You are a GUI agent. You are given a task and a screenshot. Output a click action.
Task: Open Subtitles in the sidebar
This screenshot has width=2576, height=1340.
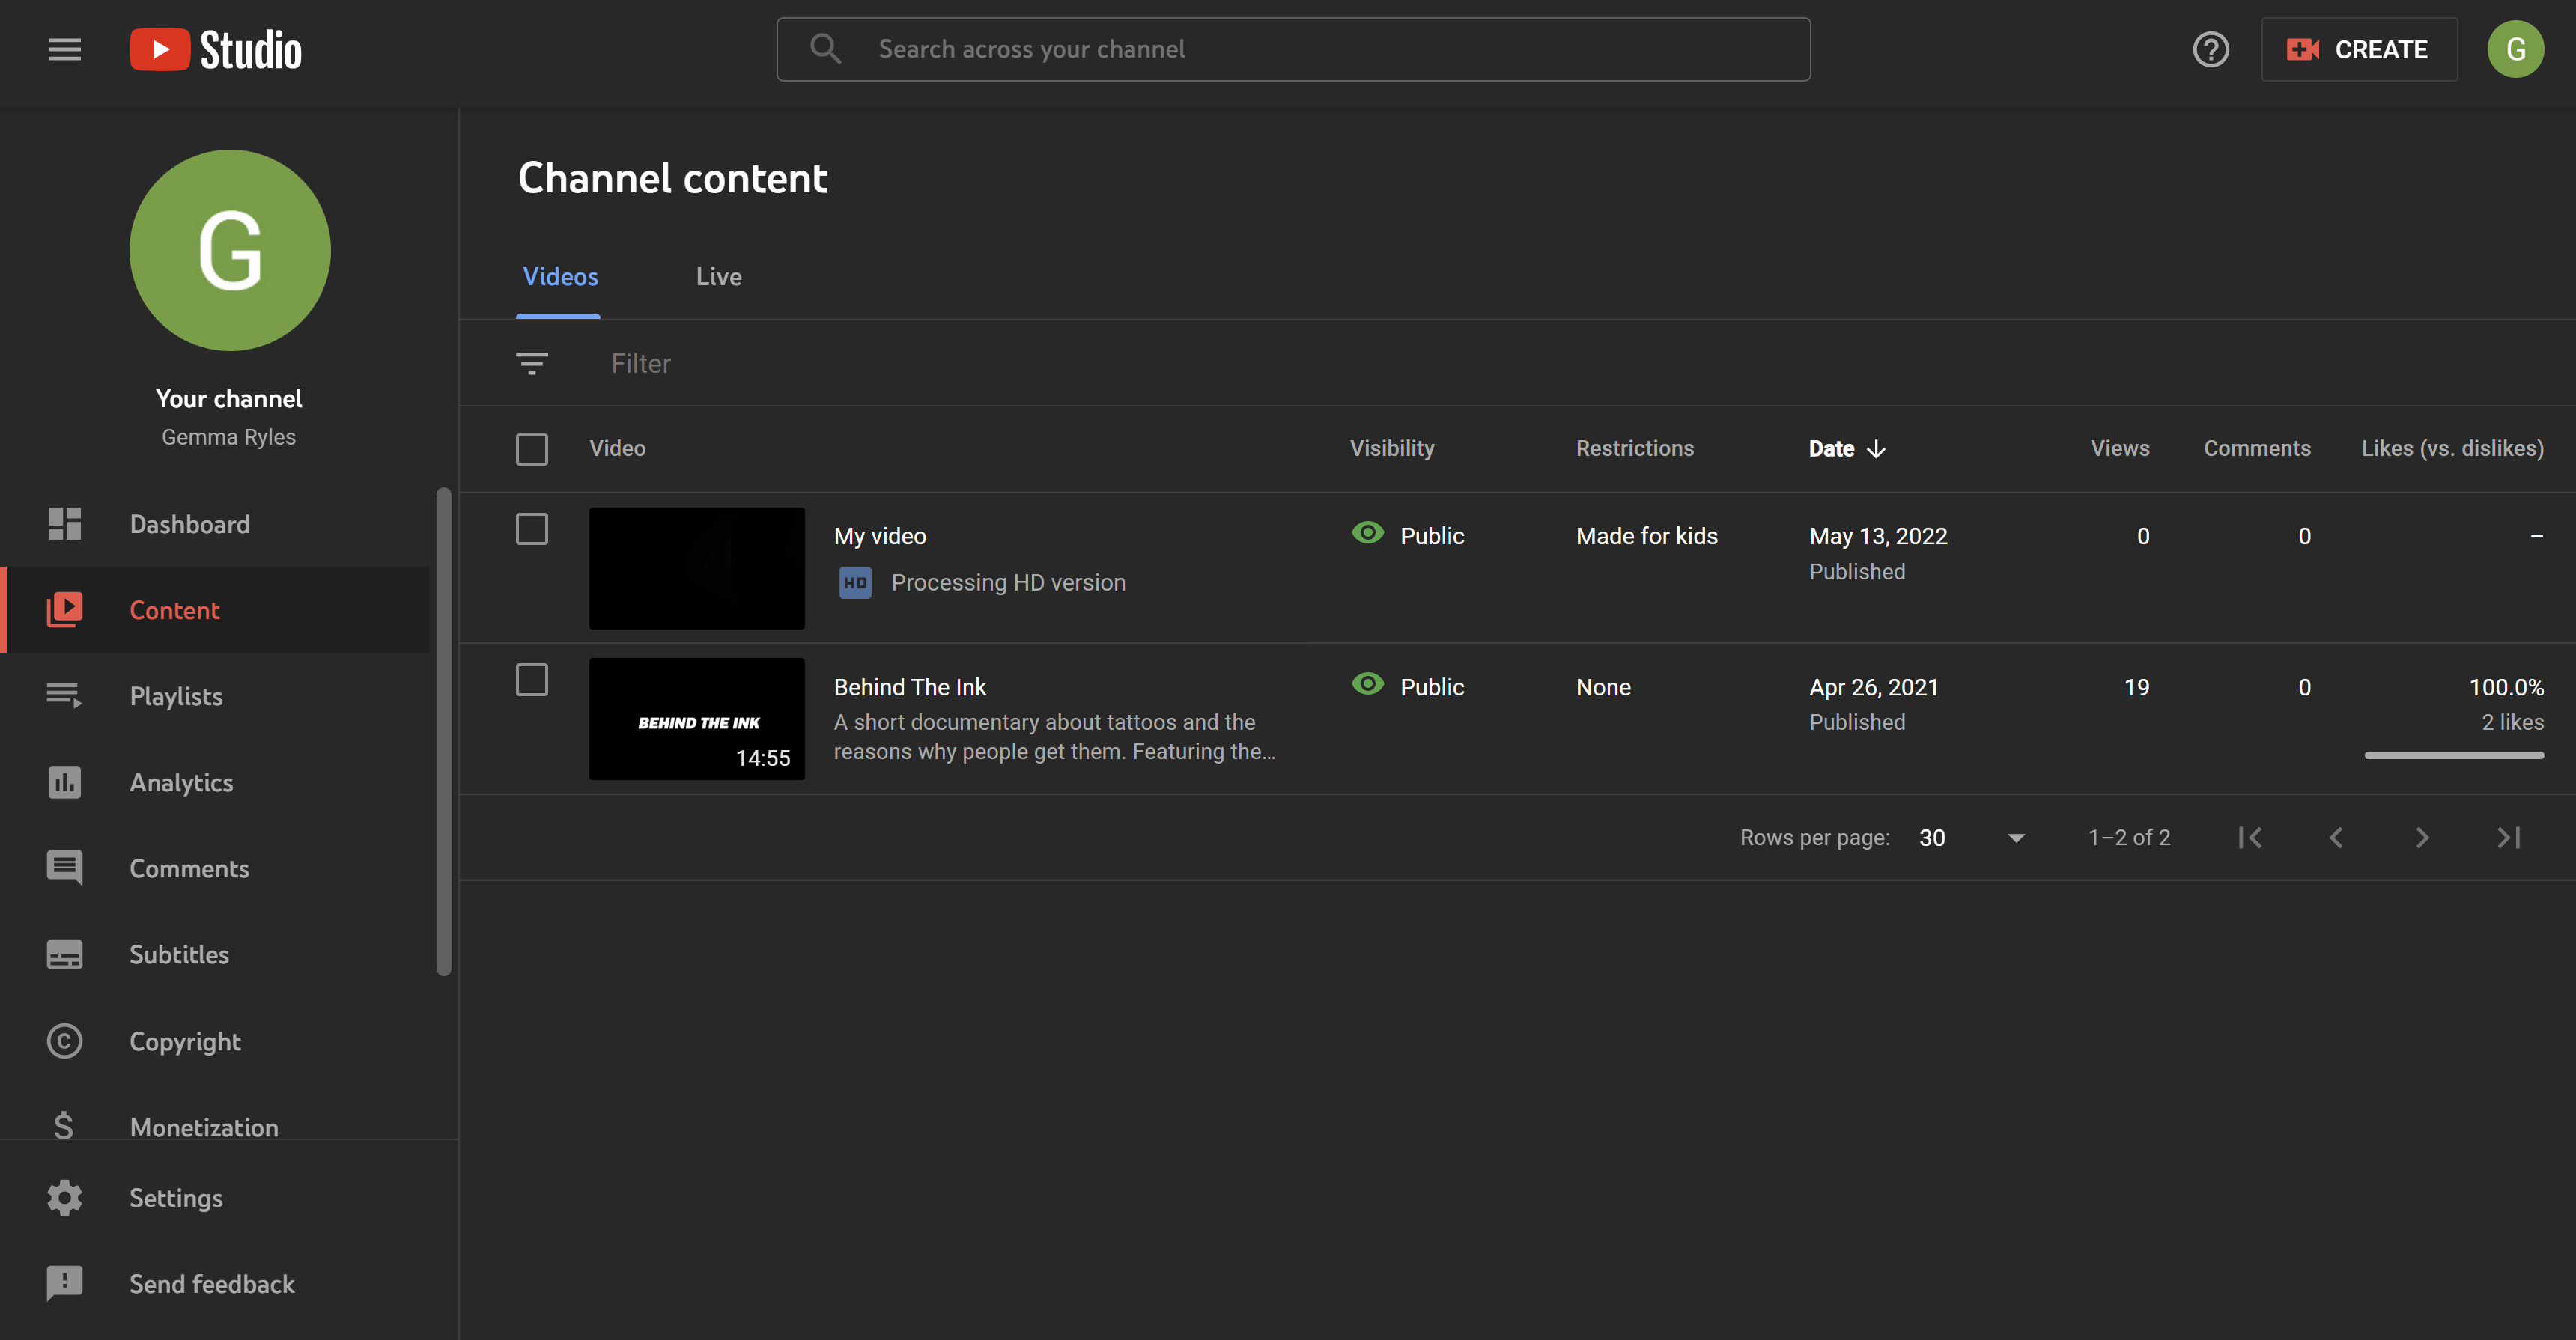click(179, 955)
